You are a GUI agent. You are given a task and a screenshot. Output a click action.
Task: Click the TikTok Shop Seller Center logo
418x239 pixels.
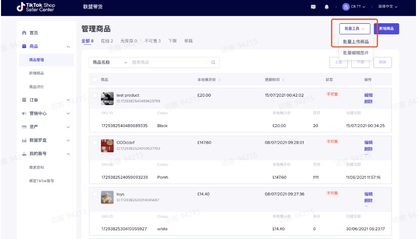tap(36, 7)
